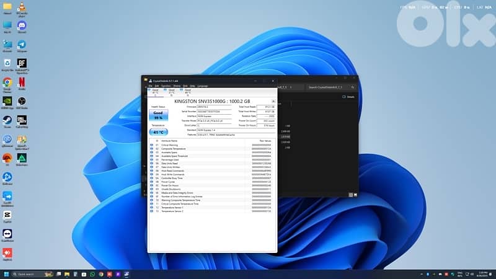The width and height of the screenshot is (496, 279).
Task: Open the Disk menu in CrystalDiskInfo
Action: tap(185, 86)
